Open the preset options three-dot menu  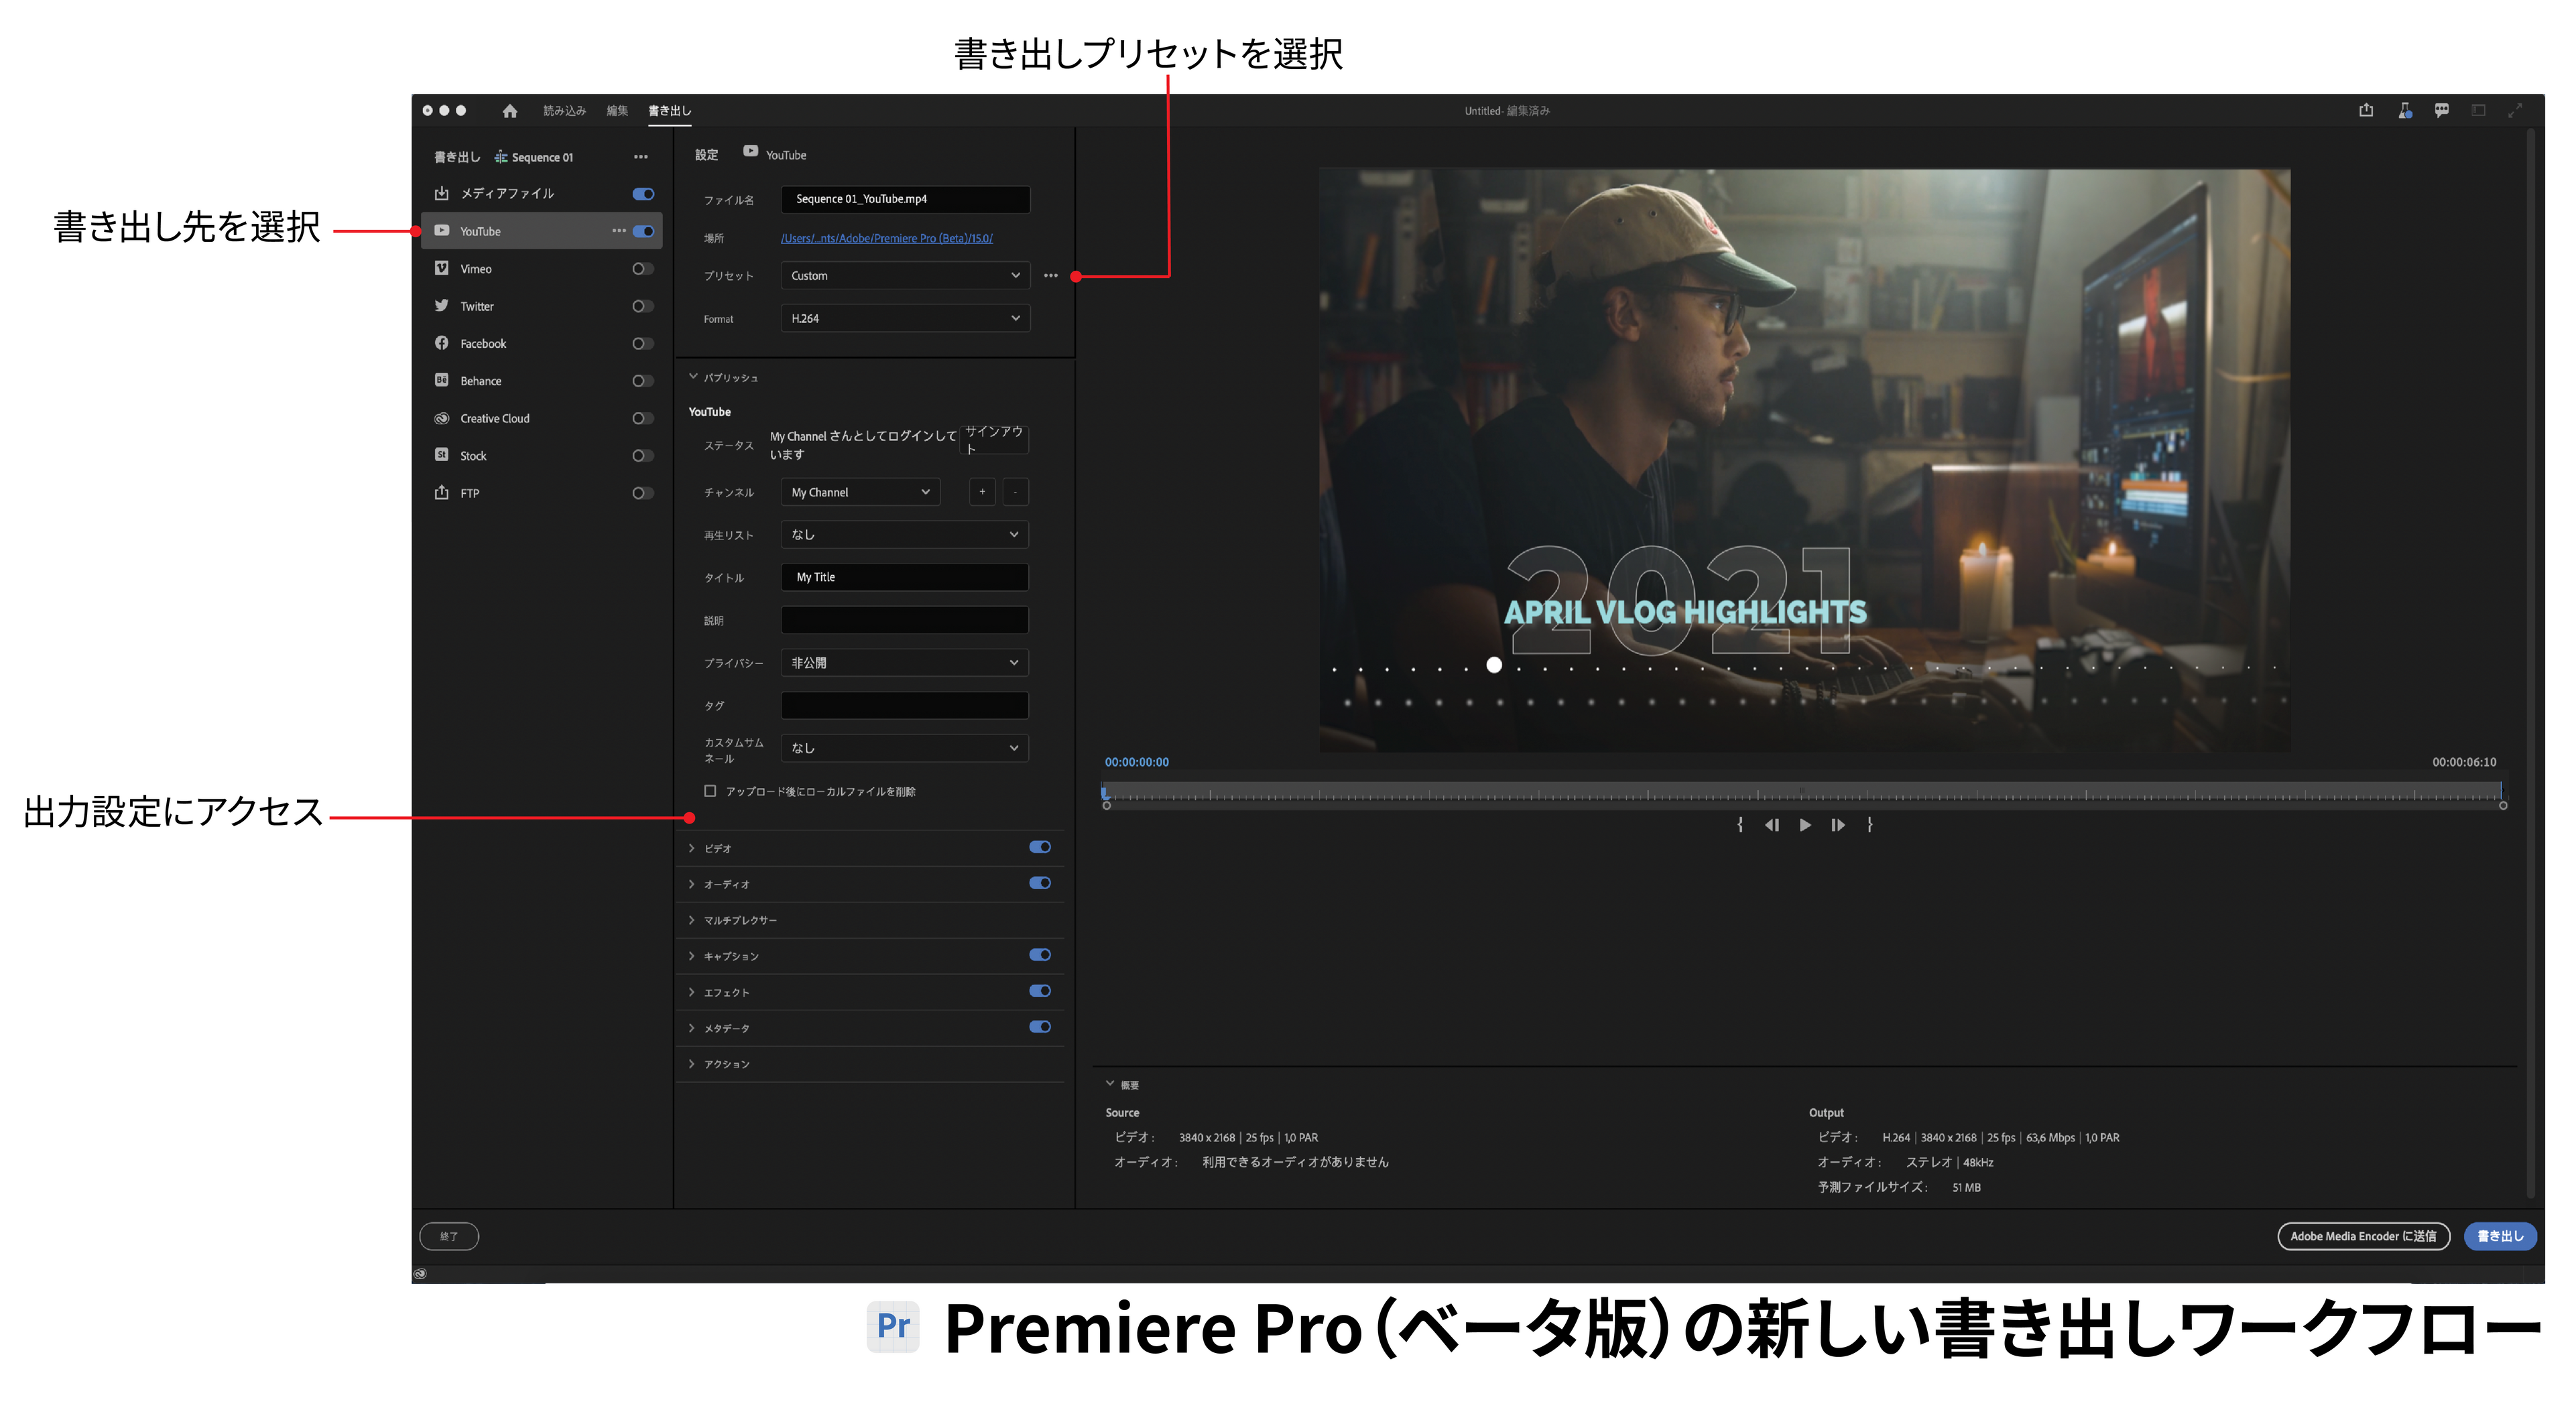(1051, 276)
